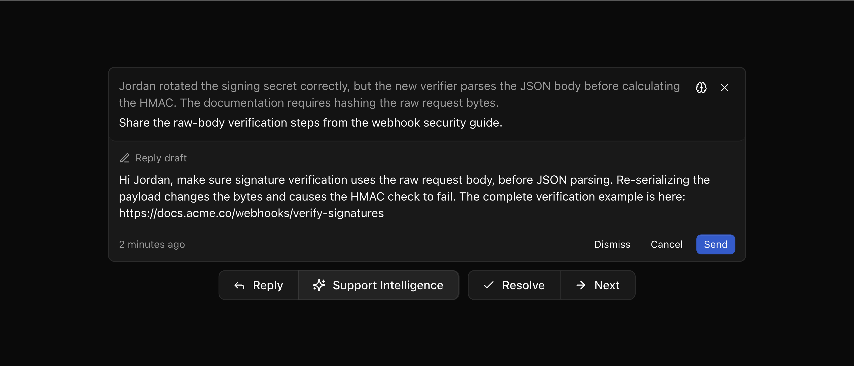This screenshot has width=854, height=366.
Task: Click the "Reply draft" label
Action: point(161,158)
